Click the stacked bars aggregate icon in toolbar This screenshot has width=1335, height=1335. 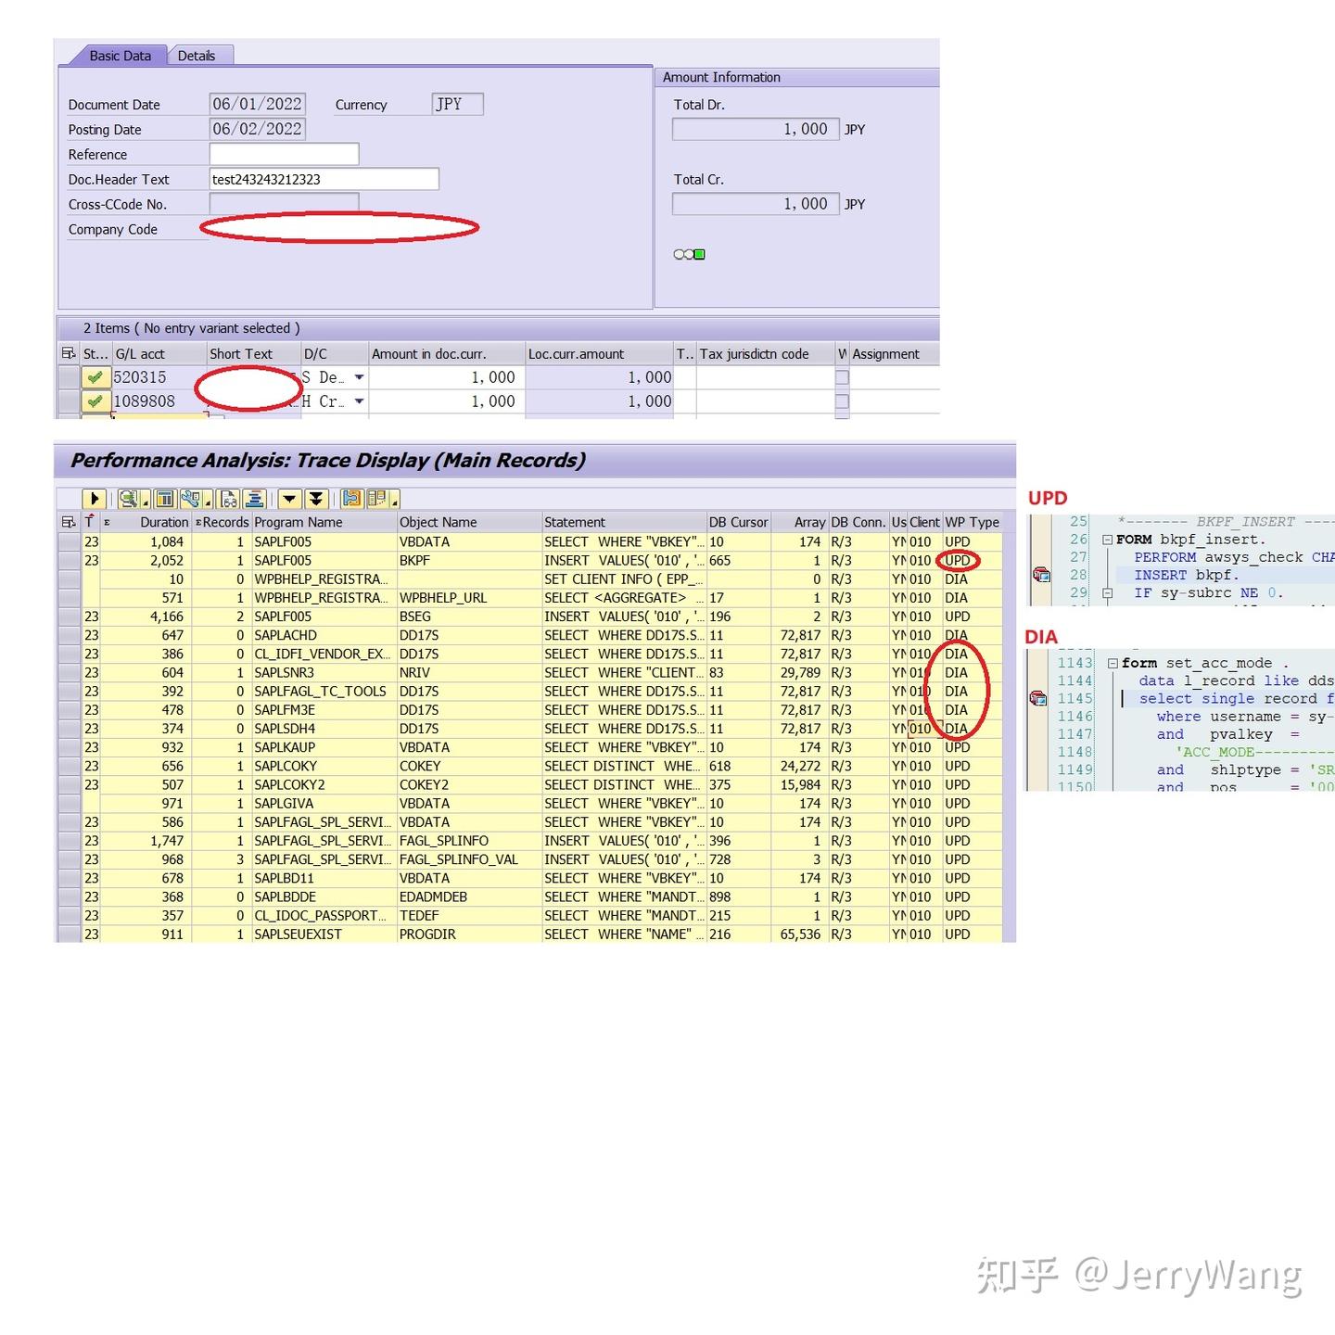255,499
